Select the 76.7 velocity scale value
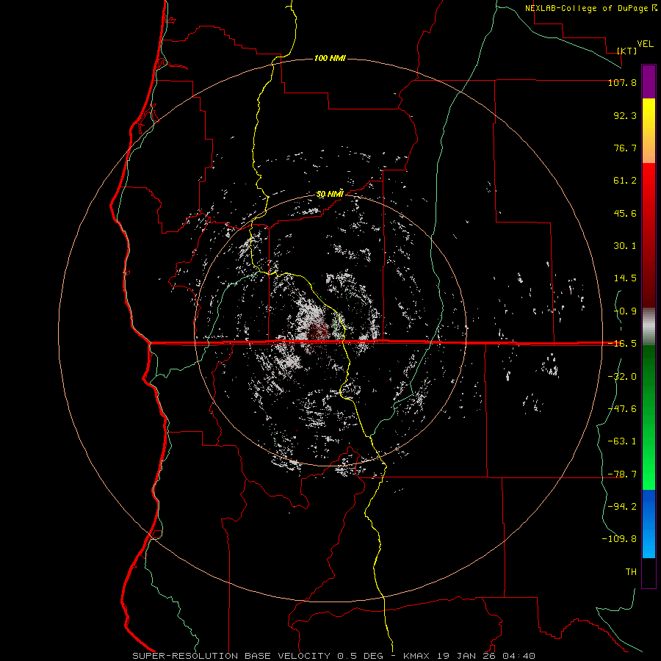This screenshot has width=661, height=661. [625, 148]
